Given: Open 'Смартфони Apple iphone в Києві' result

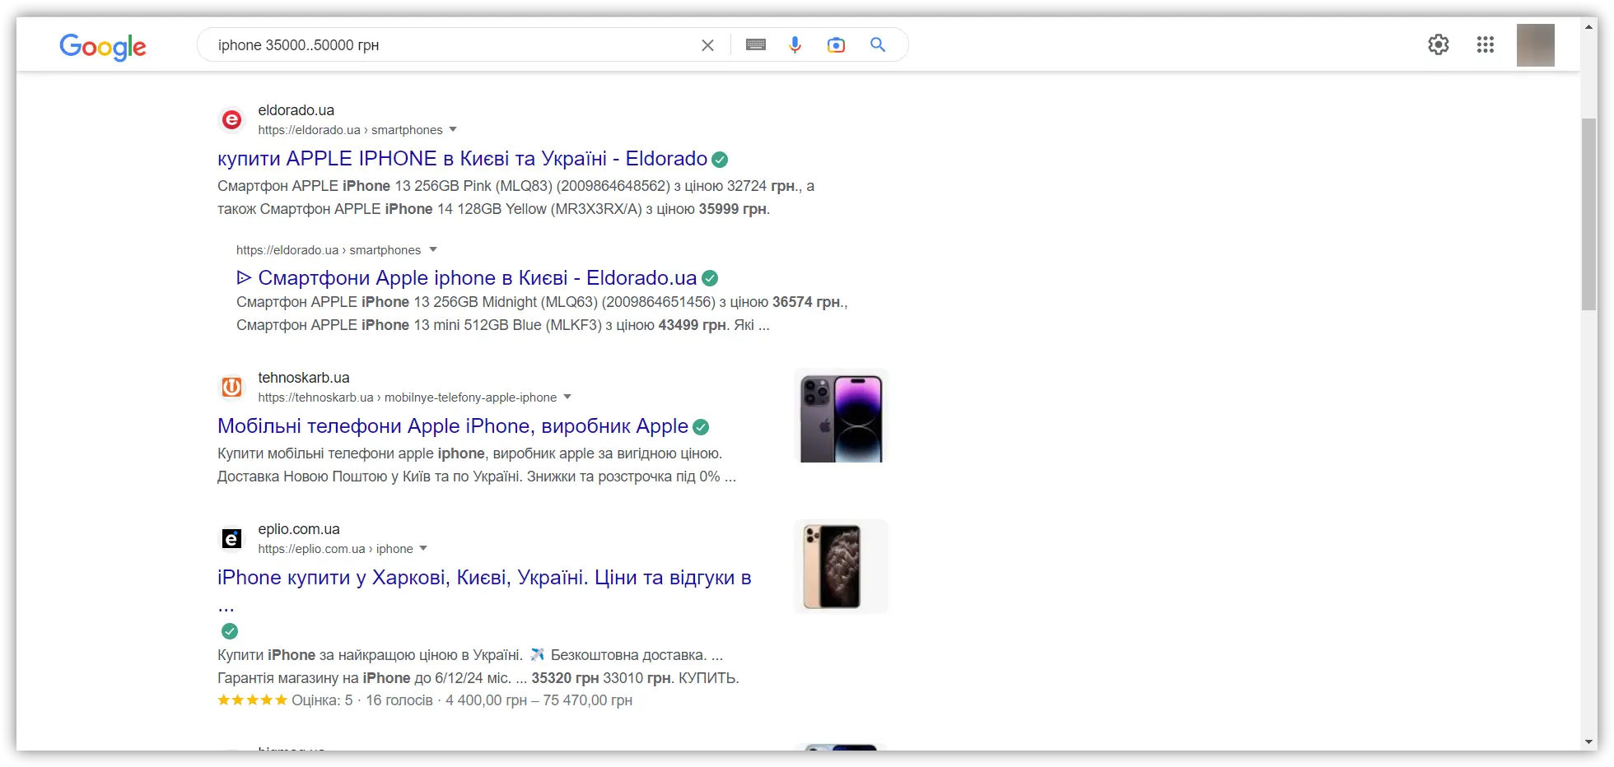Looking at the screenshot, I should tap(467, 278).
